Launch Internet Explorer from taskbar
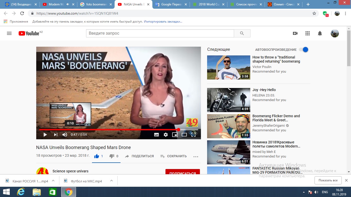Viewport: 351px width, 197px height. pyautogui.click(x=21, y=192)
